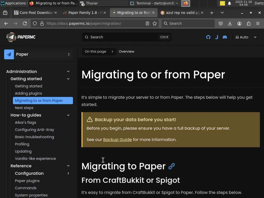Click the site padlock icon
Viewport: 264px width, 198px height.
pyautogui.click(x=42, y=23)
